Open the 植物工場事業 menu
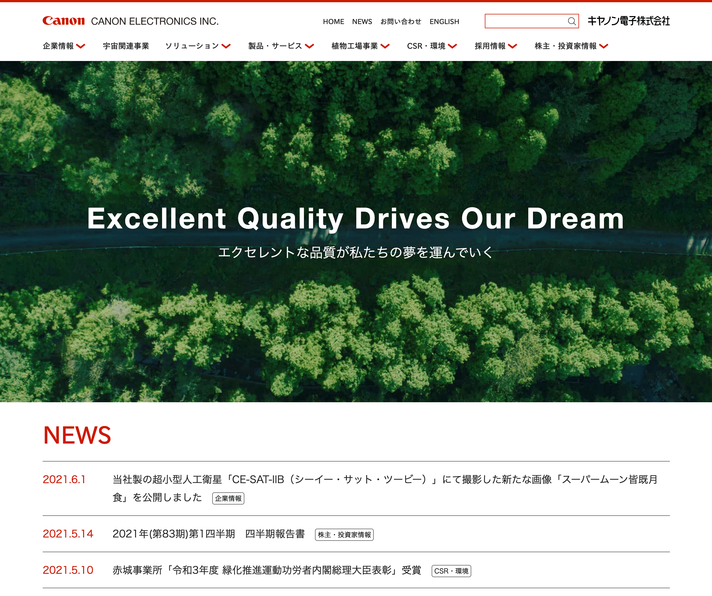The image size is (712, 596). click(x=355, y=46)
